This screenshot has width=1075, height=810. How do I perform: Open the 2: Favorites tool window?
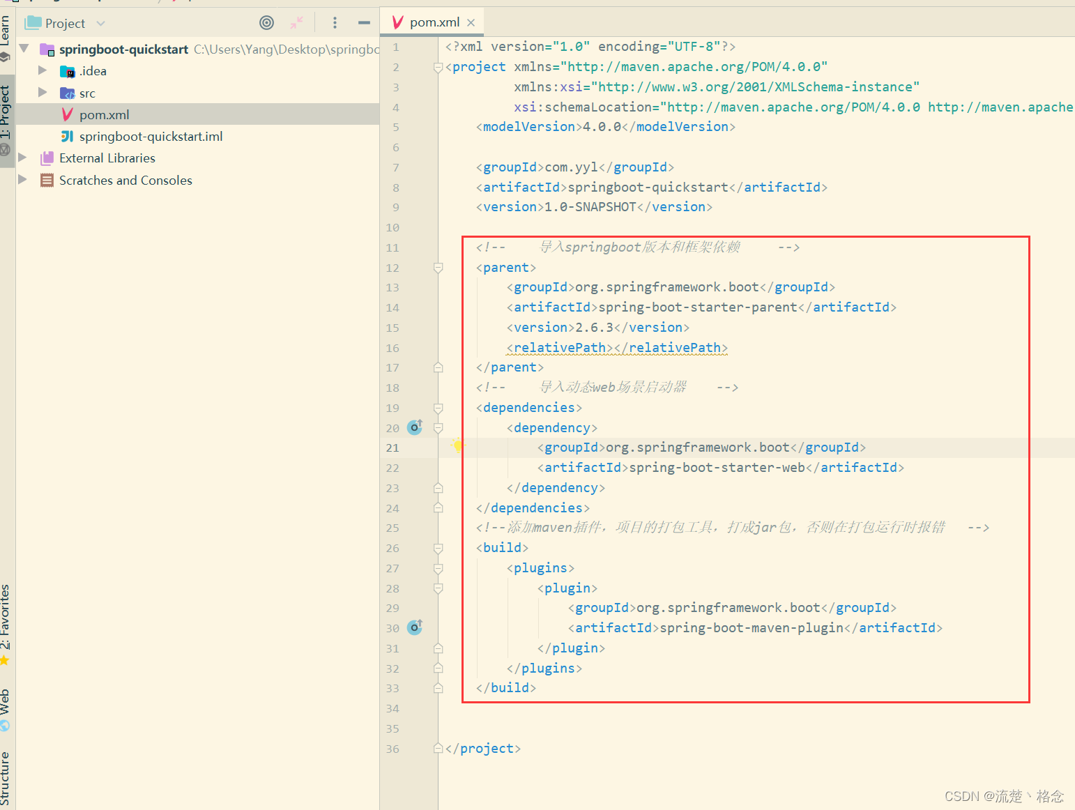[6, 624]
